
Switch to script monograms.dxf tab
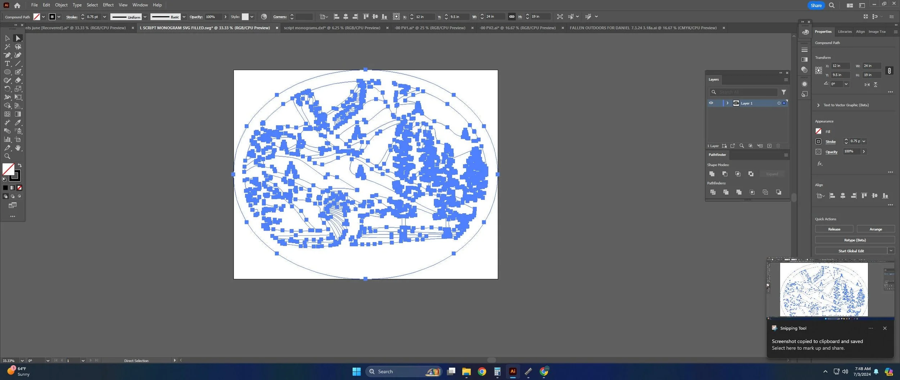pyautogui.click(x=332, y=28)
